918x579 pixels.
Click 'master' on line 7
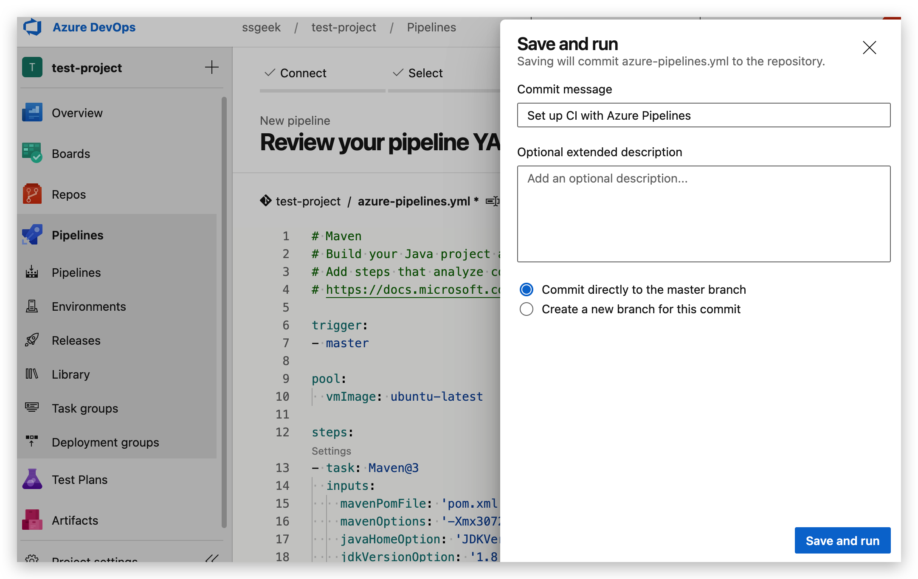[x=347, y=343]
